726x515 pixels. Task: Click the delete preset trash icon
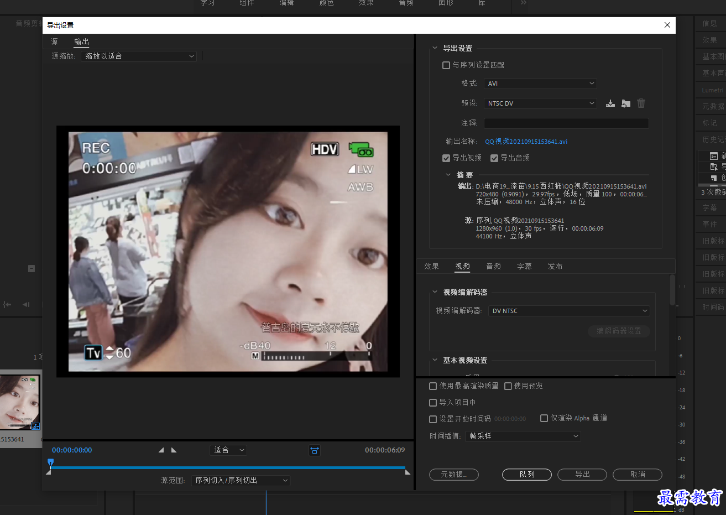641,103
